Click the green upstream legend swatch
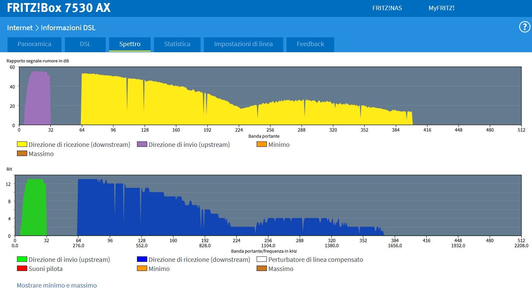The image size is (532, 291). tap(22, 259)
